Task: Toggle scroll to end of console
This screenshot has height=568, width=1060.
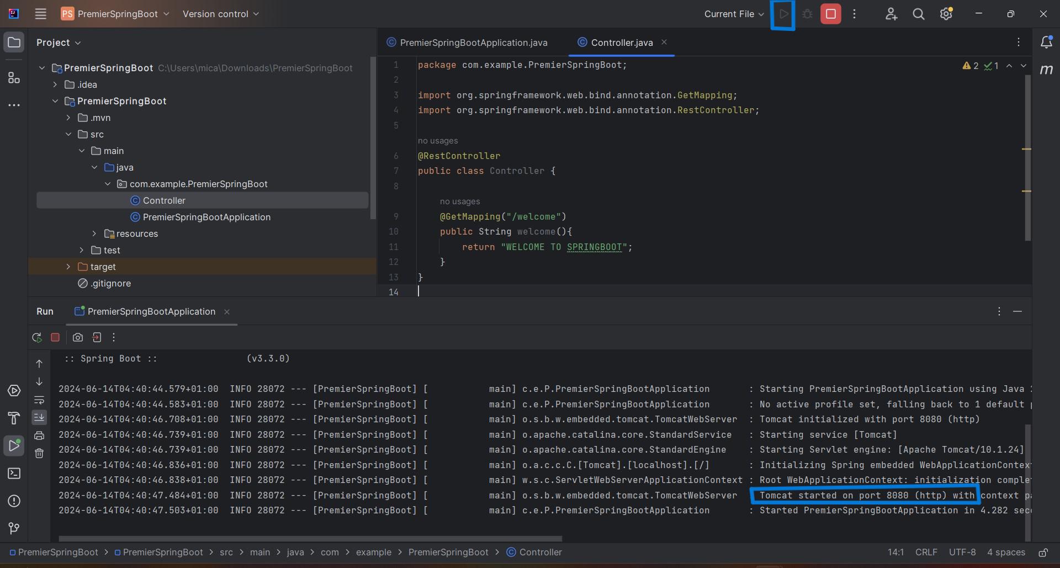Action: tap(39, 417)
